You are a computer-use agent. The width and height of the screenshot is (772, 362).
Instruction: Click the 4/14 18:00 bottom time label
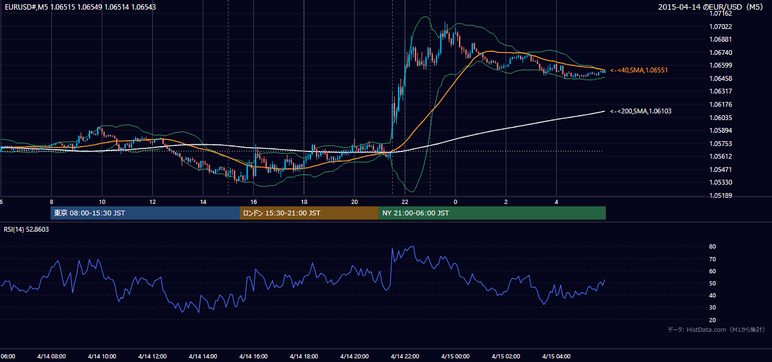click(x=304, y=357)
